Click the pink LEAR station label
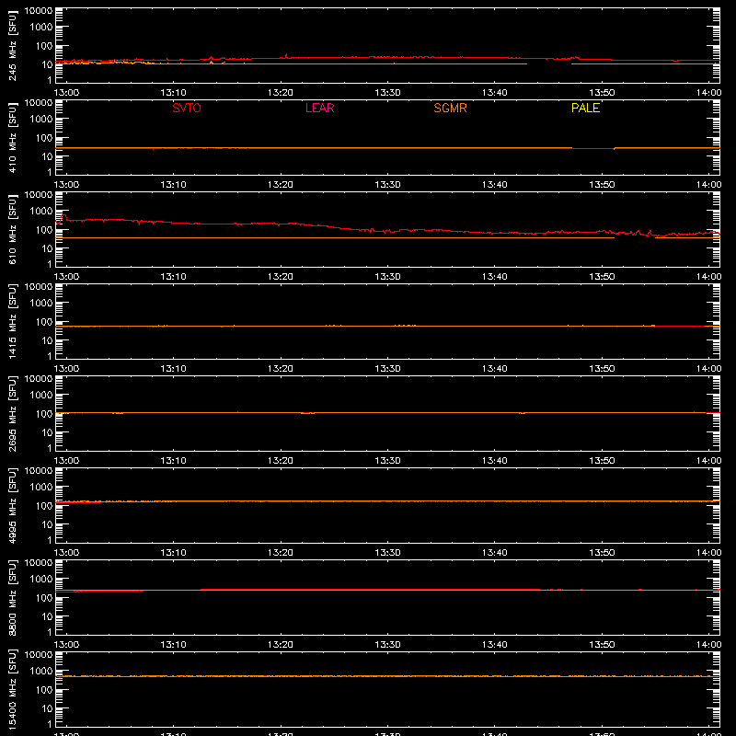This screenshot has width=736, height=736. [319, 108]
